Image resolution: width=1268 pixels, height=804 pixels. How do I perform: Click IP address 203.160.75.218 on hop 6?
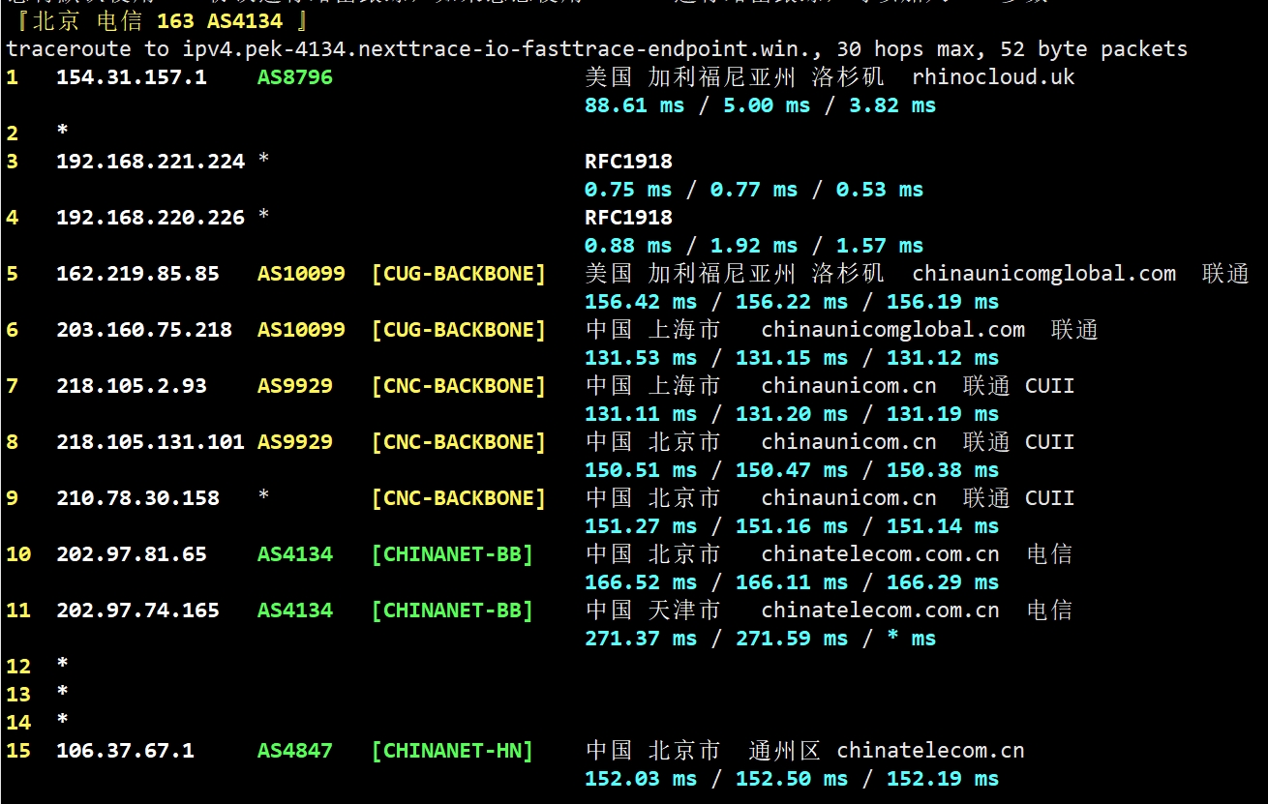point(143,330)
